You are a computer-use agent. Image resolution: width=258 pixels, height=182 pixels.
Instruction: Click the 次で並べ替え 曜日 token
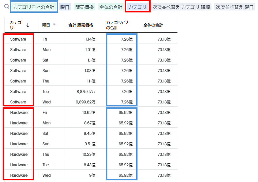click(234, 7)
